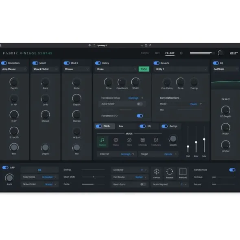The height and width of the screenshot is (240, 240).
Task: Click the Delay Feedback knob
Action: [122, 82]
